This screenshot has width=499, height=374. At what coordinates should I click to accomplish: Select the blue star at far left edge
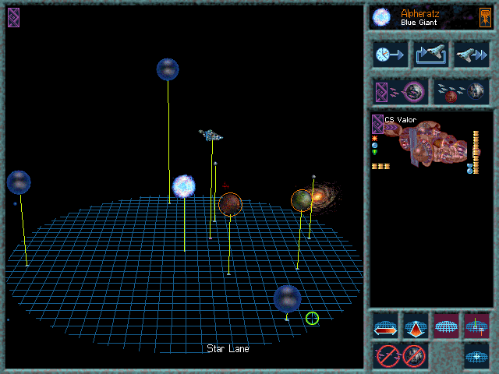(19, 182)
